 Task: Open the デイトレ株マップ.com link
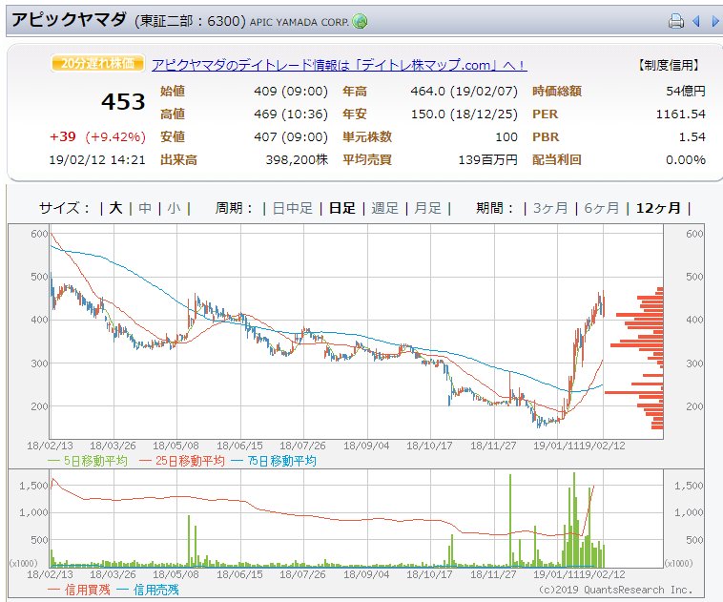pos(340,65)
